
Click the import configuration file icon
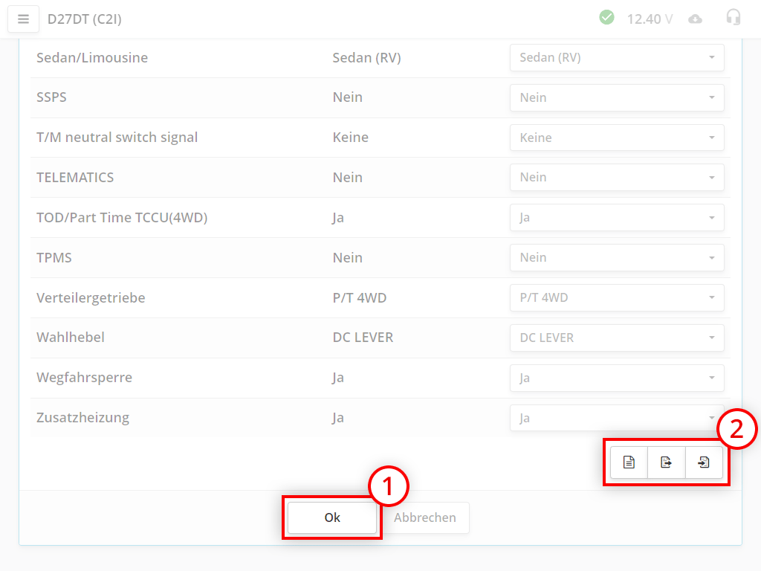click(704, 462)
